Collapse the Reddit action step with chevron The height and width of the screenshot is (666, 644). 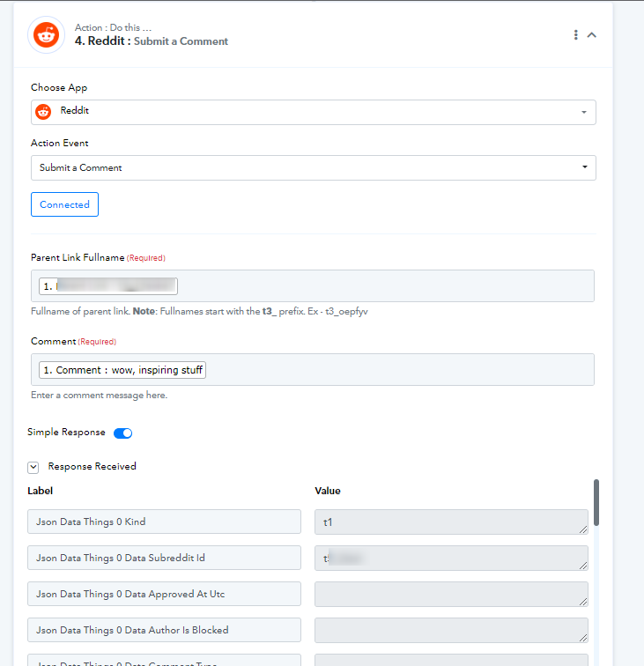pos(592,35)
